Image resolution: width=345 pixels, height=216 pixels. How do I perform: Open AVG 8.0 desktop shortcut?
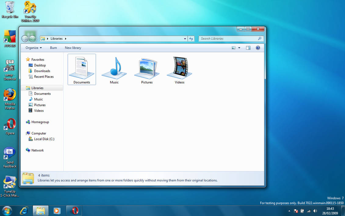pyautogui.click(x=10, y=38)
